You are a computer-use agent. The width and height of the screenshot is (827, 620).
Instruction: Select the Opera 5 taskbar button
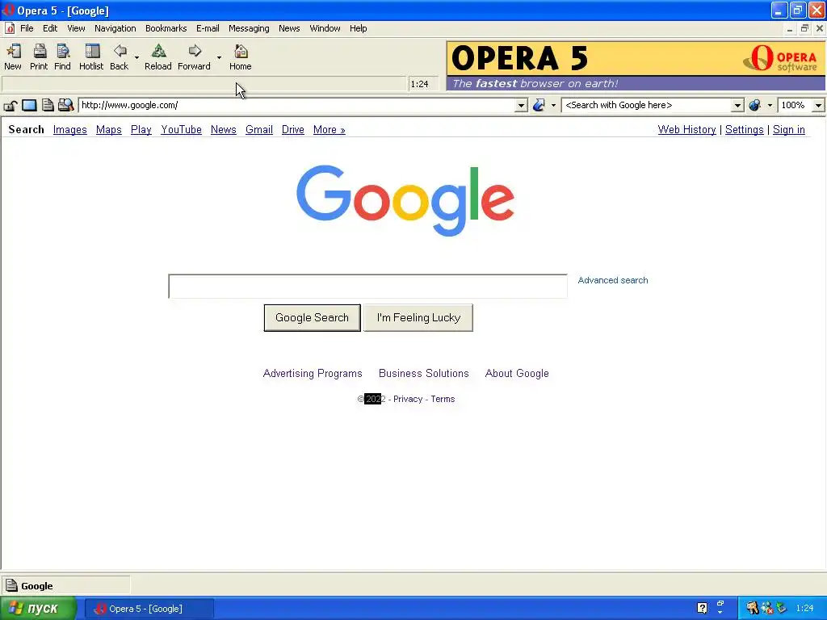point(149,609)
